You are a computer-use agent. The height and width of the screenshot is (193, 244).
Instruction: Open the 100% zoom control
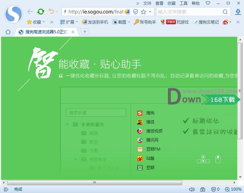click(233, 189)
